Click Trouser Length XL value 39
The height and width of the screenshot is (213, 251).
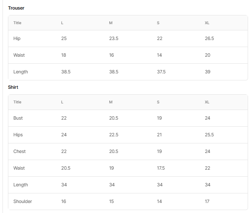[208, 72]
